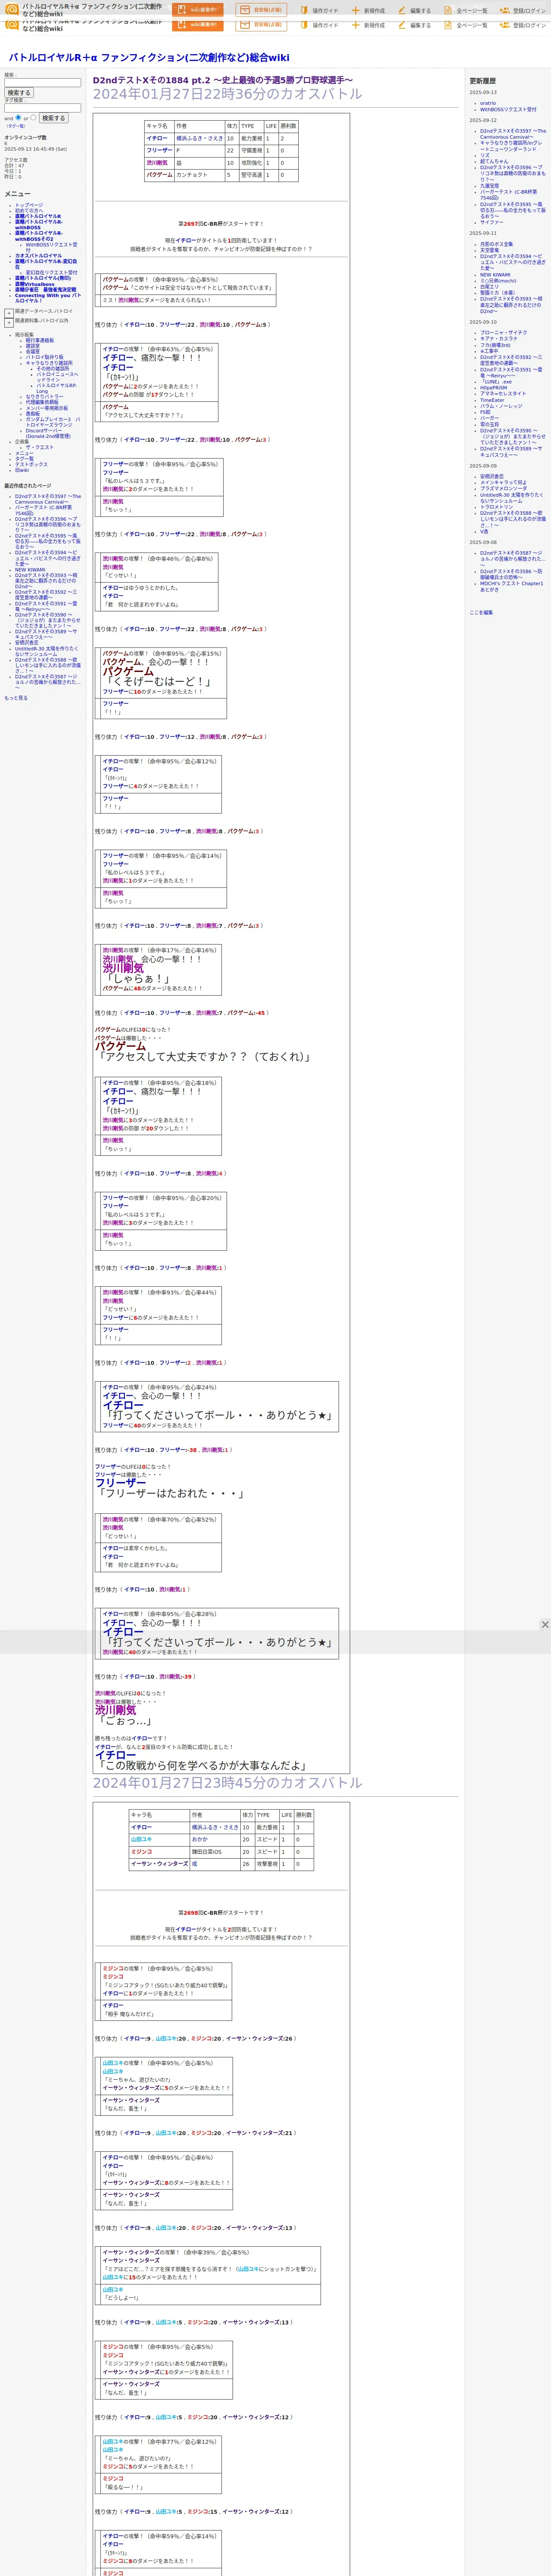Image resolution: width=551 pixels, height=2576 pixels.
Task: Go to トップページ in the menu
Action: (29, 205)
